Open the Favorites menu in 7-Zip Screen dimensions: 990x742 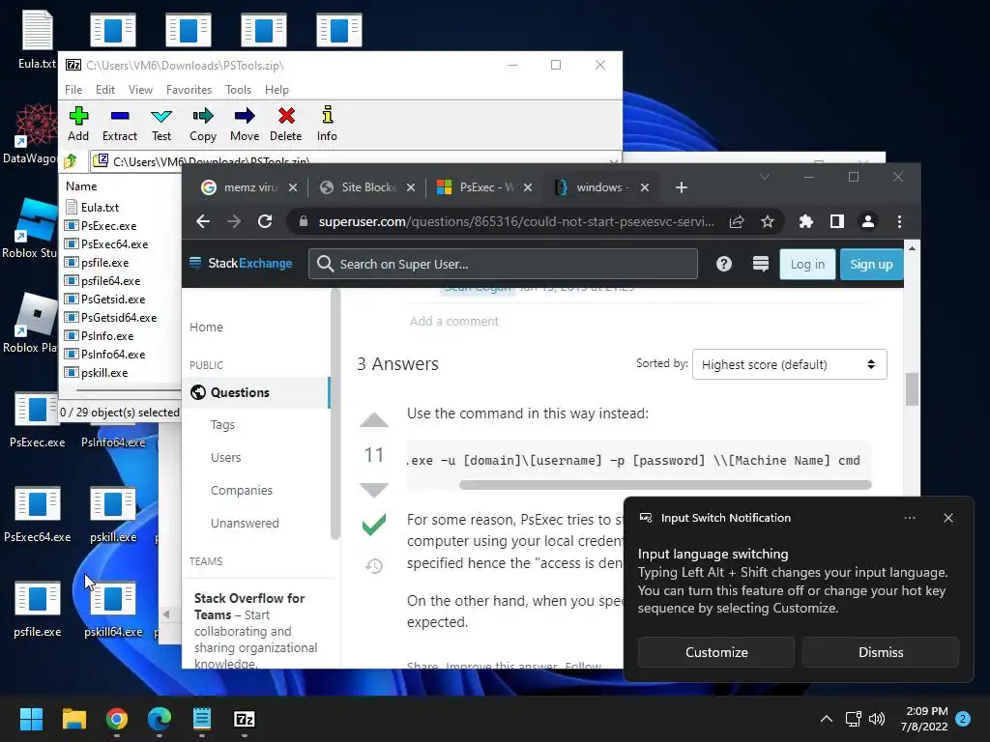(189, 90)
